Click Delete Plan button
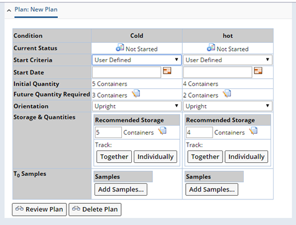The width and height of the screenshot is (296, 225). coord(95,209)
